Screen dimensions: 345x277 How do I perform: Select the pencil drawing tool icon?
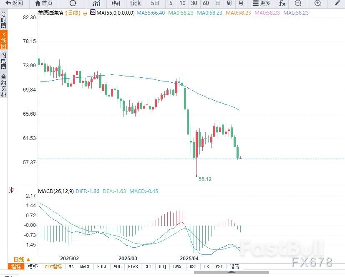tap(337, 3)
